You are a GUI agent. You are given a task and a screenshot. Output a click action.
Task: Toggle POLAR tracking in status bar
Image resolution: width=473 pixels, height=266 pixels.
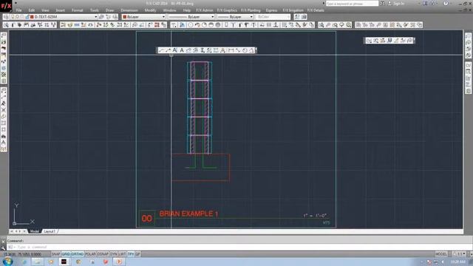(90, 254)
